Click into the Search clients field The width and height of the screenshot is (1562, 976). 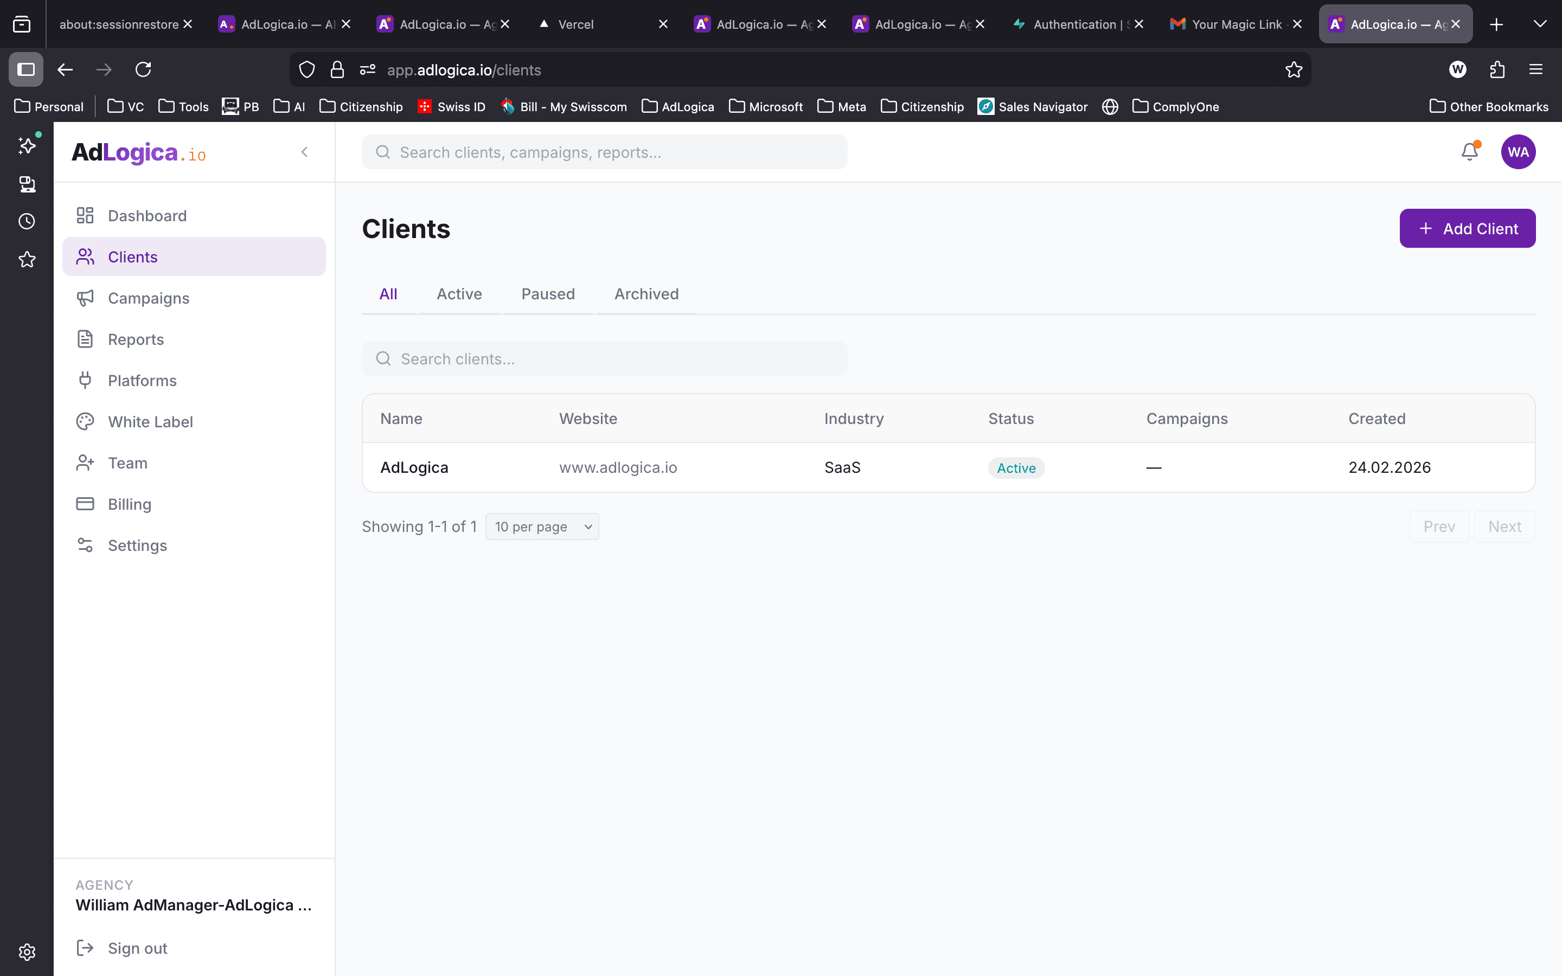pos(605,358)
